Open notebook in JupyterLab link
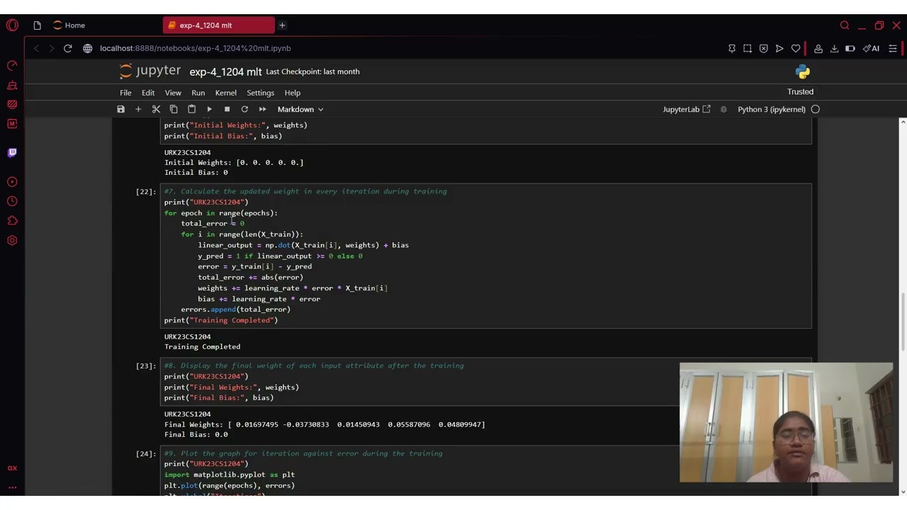This screenshot has height=510, width=907. pos(686,109)
